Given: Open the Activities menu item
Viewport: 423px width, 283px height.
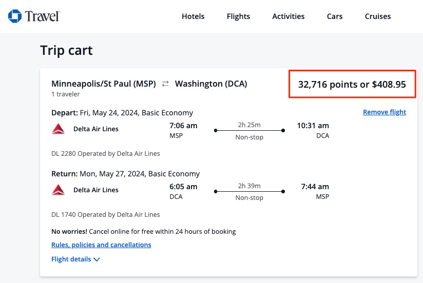Looking at the screenshot, I should click(x=288, y=16).
